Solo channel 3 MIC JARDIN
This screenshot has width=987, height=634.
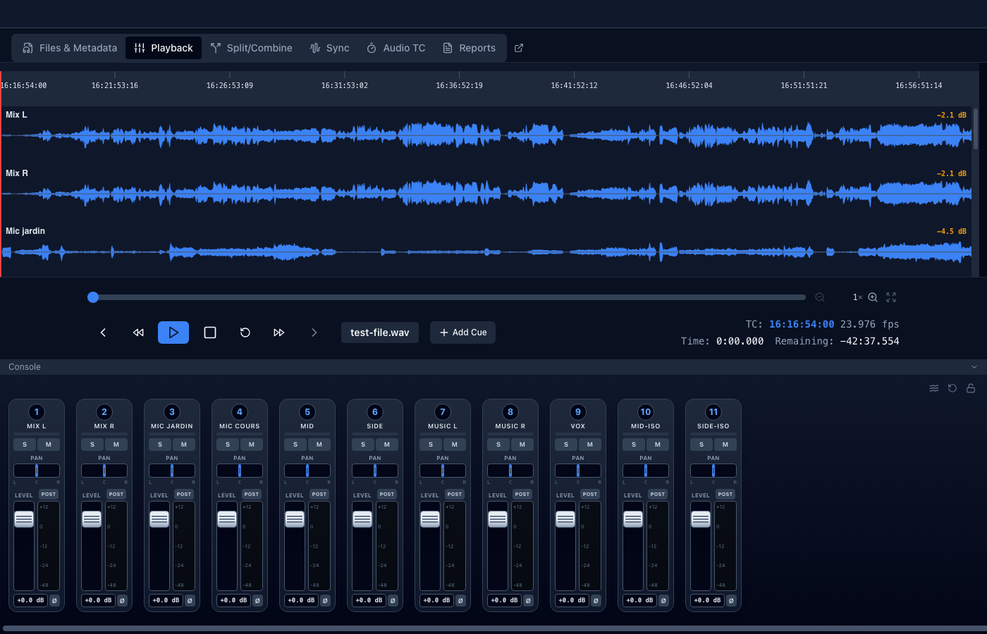click(x=160, y=445)
